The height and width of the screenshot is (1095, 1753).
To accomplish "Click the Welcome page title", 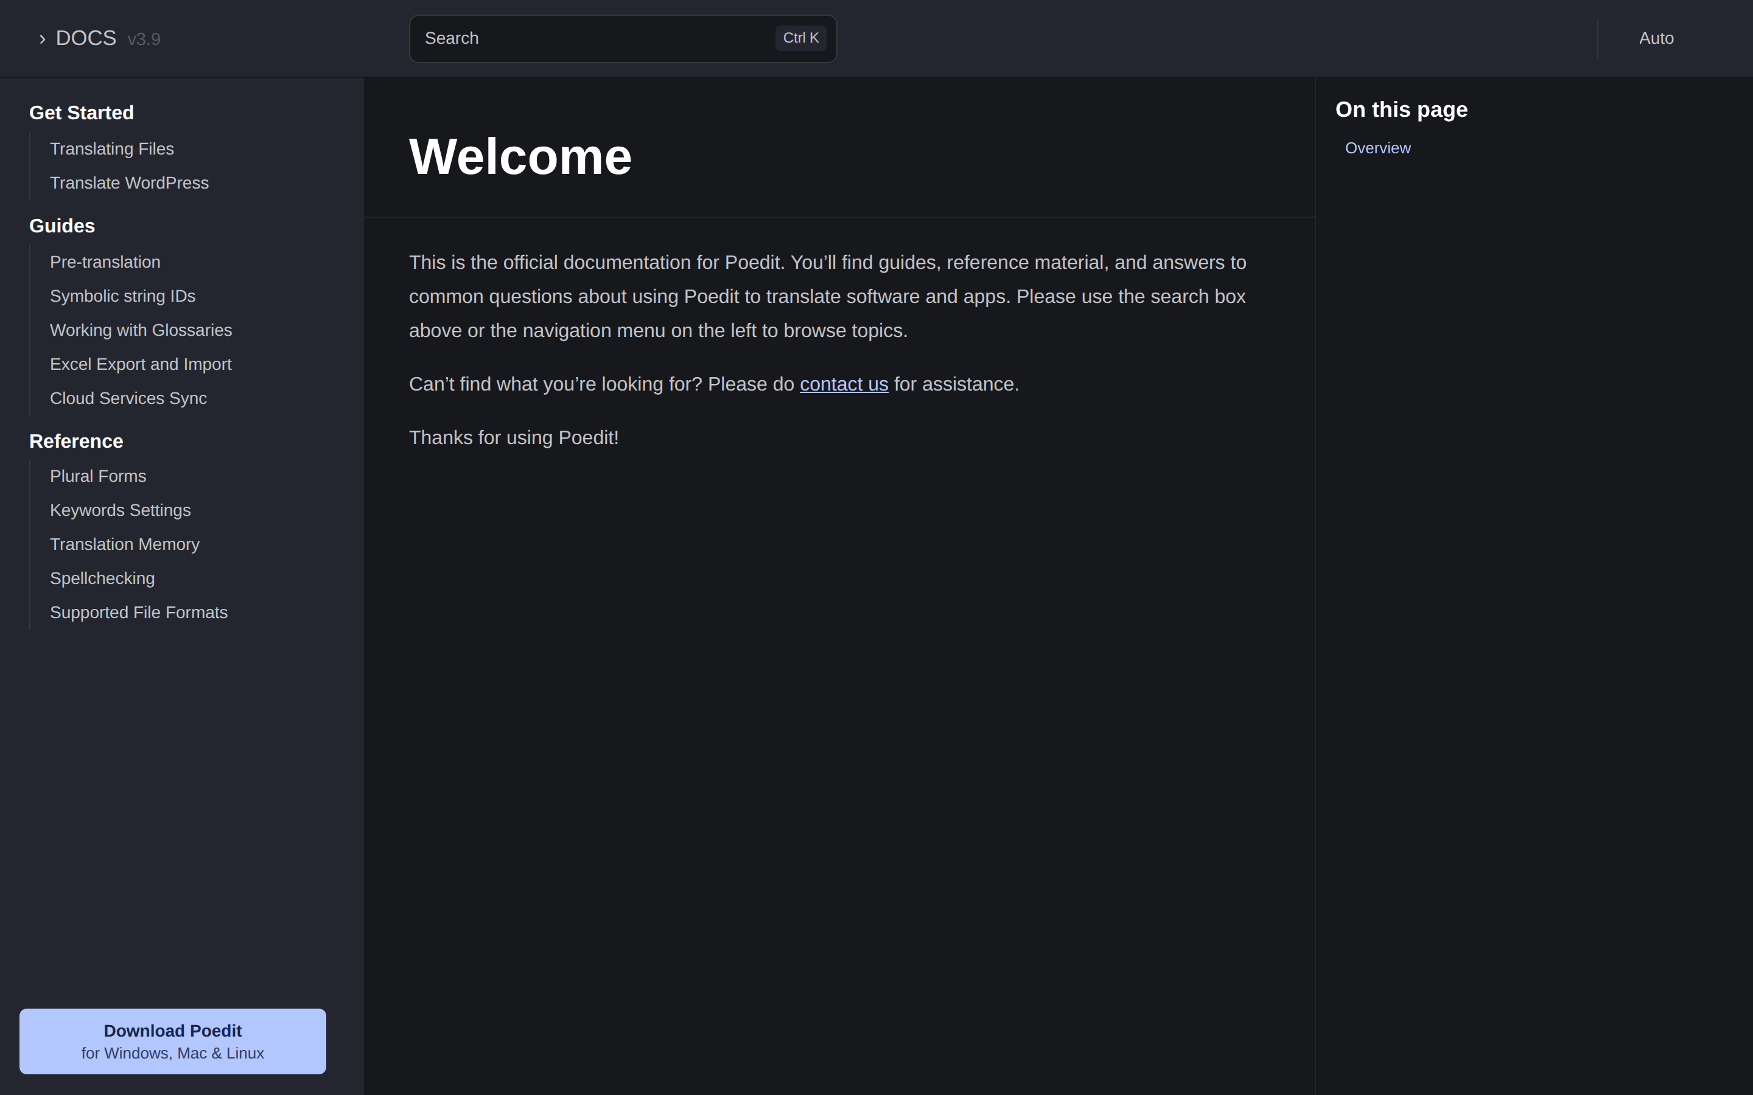I will pos(520,156).
